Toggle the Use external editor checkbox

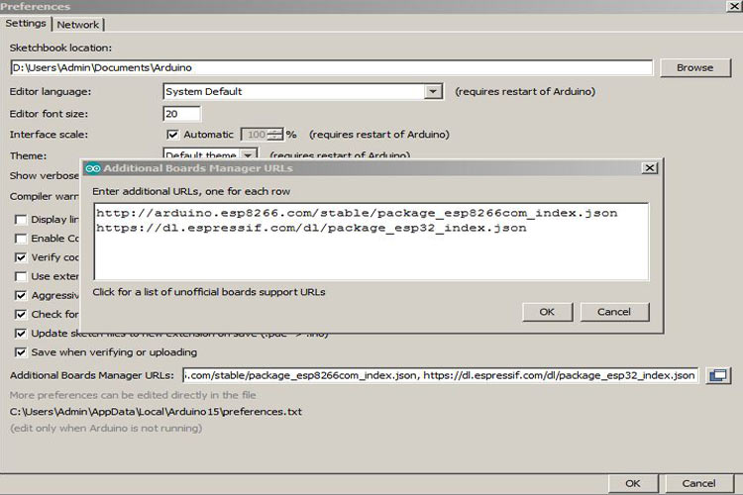click(x=21, y=276)
